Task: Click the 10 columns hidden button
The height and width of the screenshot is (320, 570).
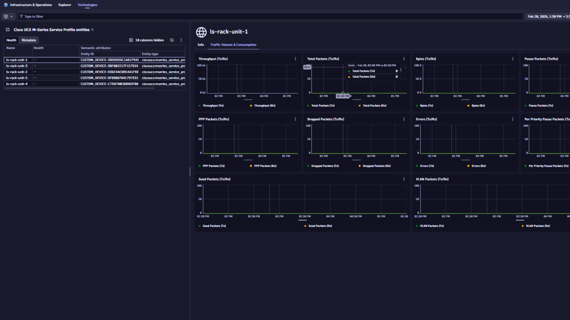Action: [150, 40]
